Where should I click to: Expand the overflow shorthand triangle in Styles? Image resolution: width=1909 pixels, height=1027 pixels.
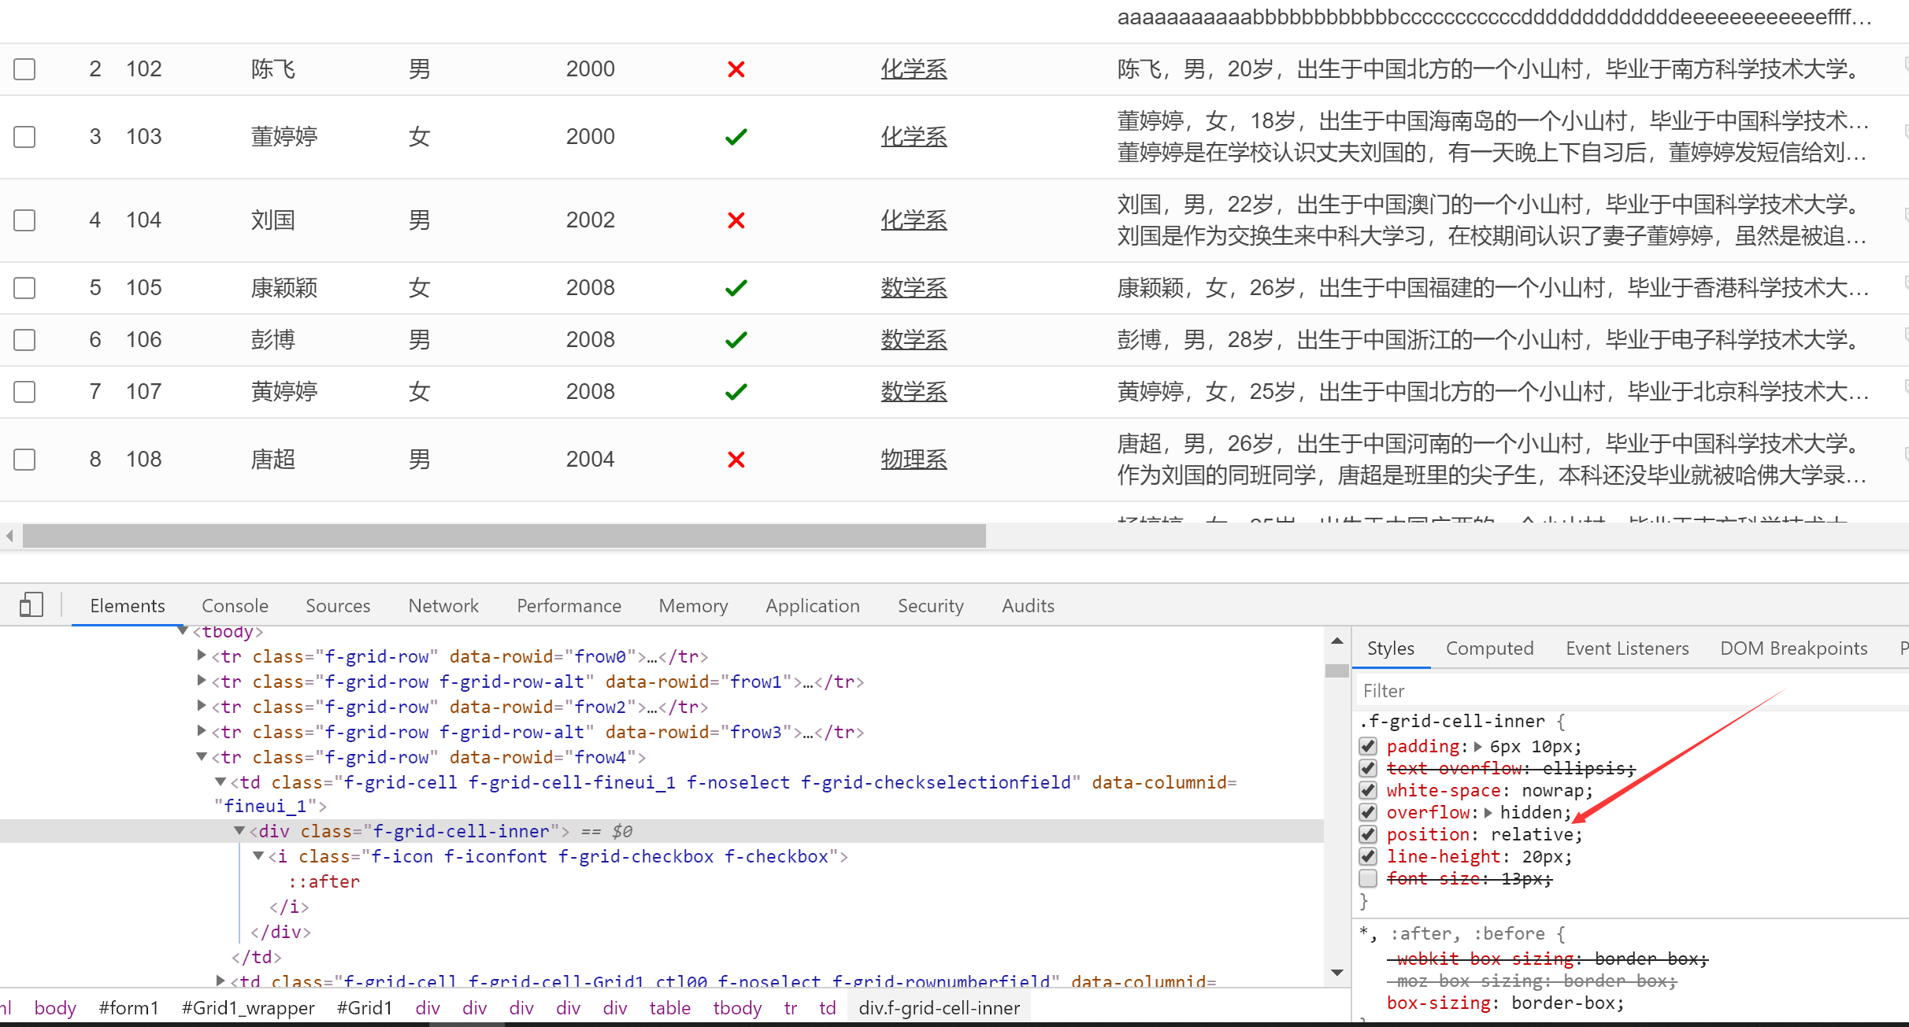[x=1488, y=812]
